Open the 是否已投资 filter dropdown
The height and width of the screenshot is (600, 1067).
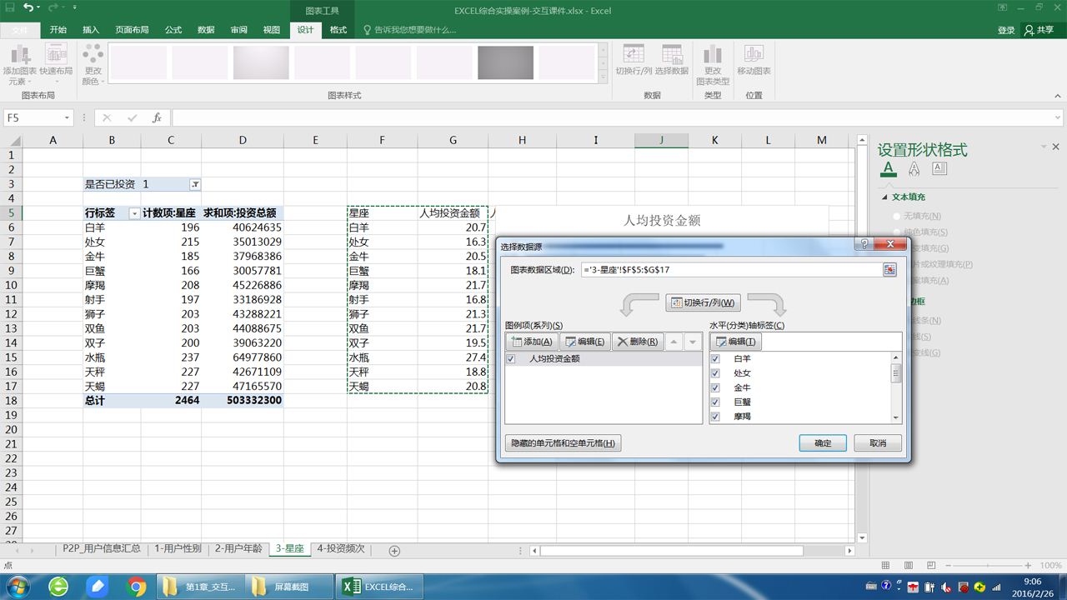[194, 184]
